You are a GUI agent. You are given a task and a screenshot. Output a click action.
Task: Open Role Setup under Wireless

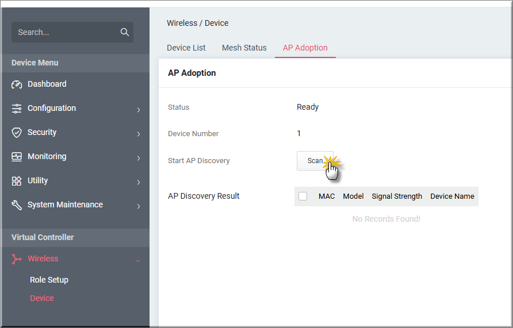tap(49, 280)
